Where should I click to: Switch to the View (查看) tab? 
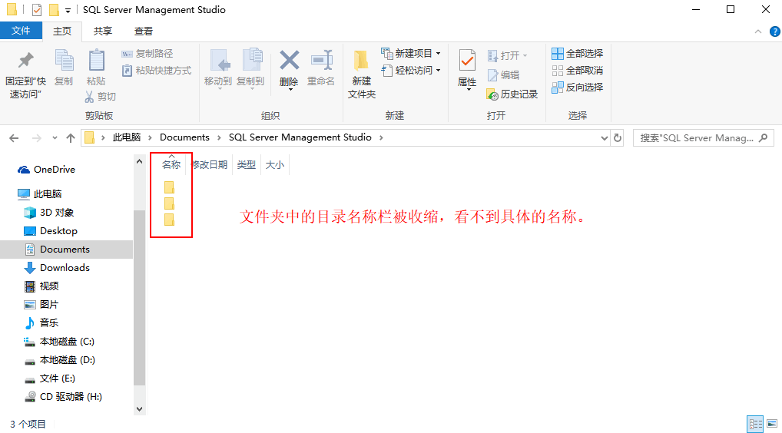point(144,31)
